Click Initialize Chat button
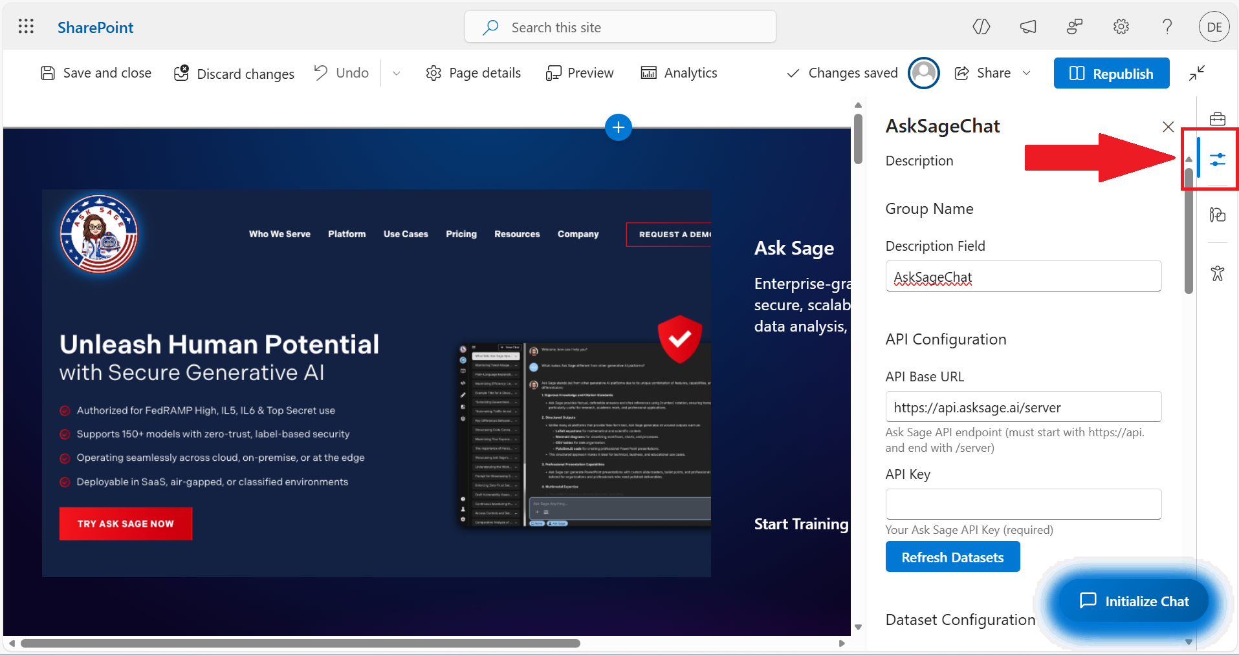The image size is (1239, 656). [1134, 601]
